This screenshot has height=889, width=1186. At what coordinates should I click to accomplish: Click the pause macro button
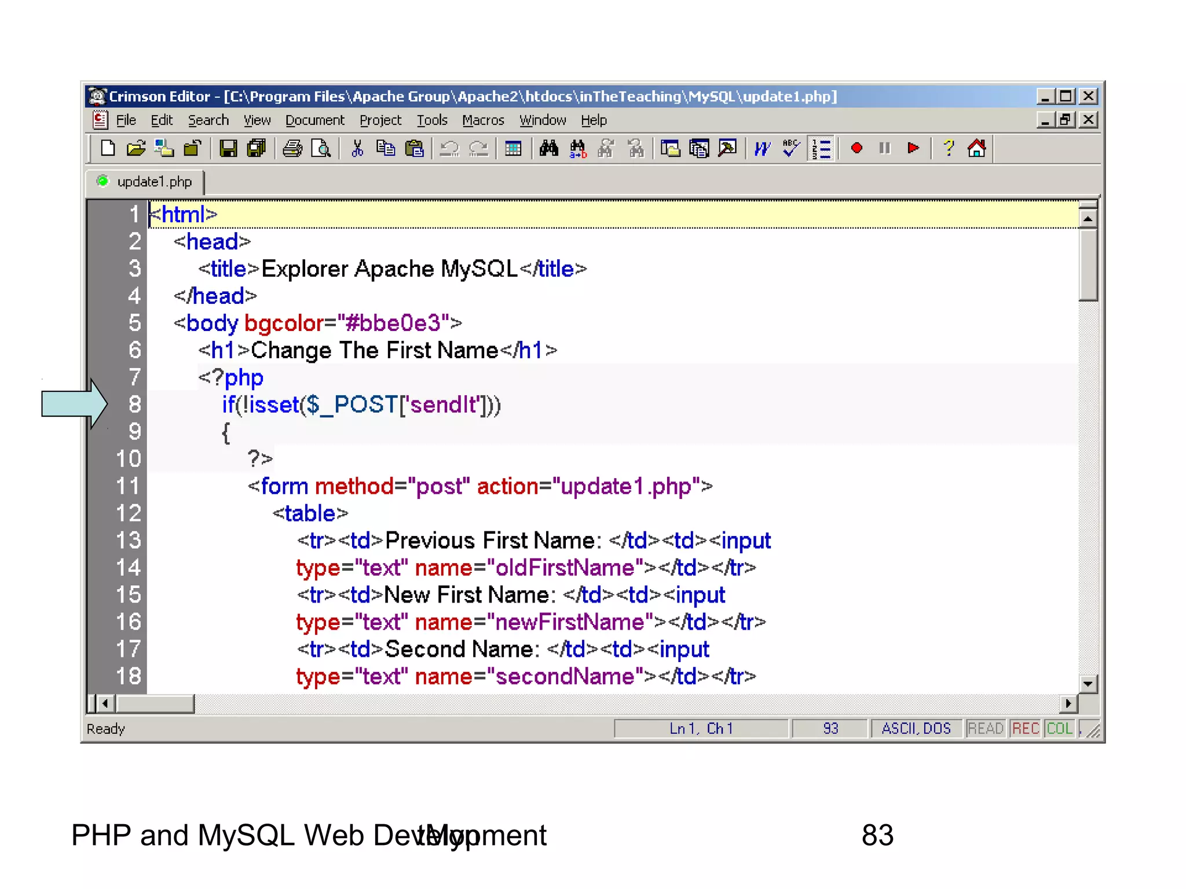coord(884,149)
